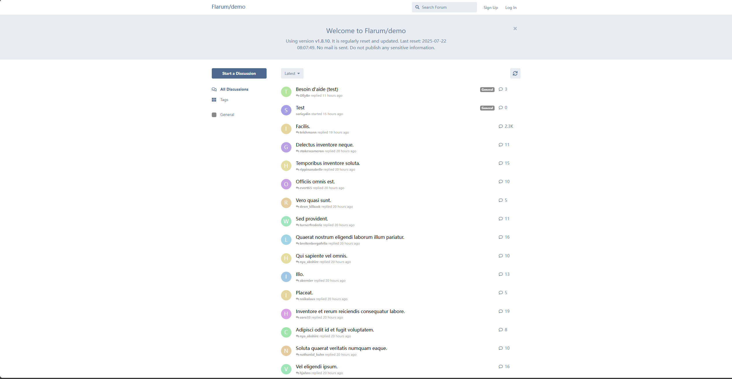
Task: Open Officiis omnis est. discussion
Action: click(x=315, y=182)
